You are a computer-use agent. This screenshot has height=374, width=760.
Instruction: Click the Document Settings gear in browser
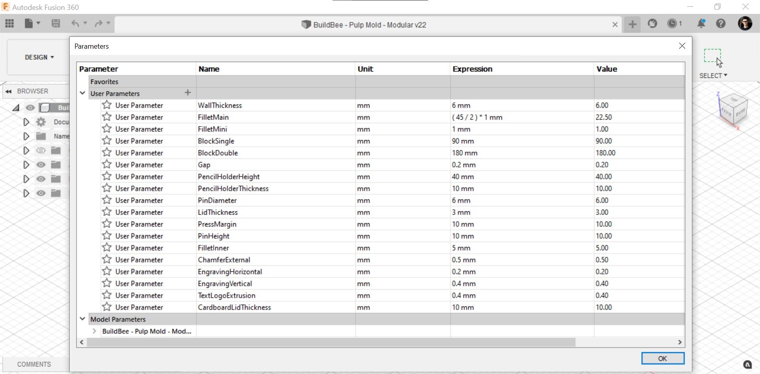pyautogui.click(x=41, y=122)
